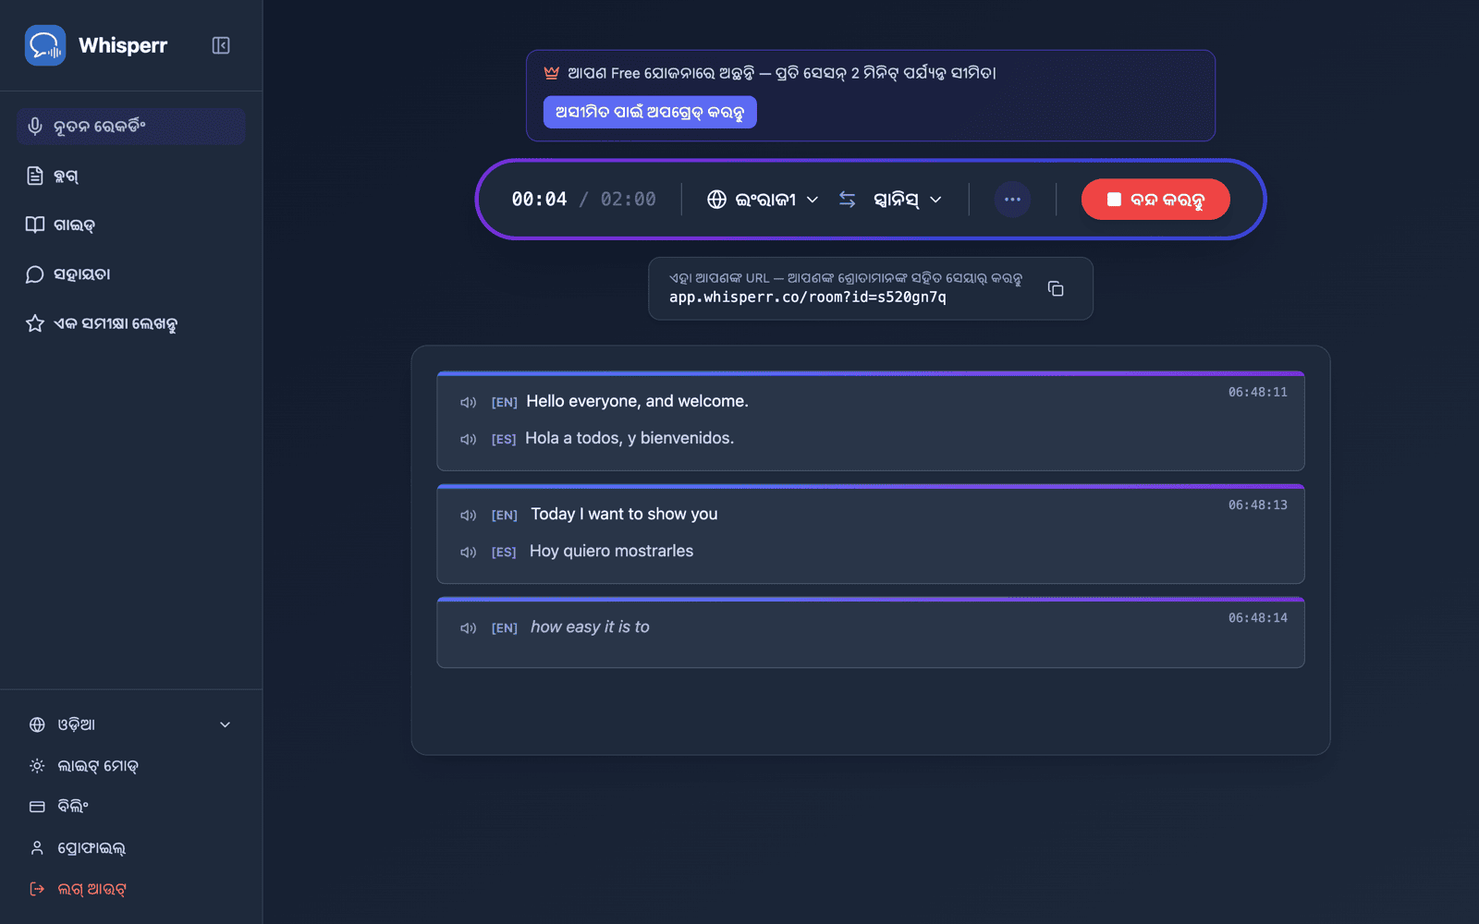The width and height of the screenshot is (1479, 924).
Task: Copy the room URL
Action: click(x=1056, y=288)
